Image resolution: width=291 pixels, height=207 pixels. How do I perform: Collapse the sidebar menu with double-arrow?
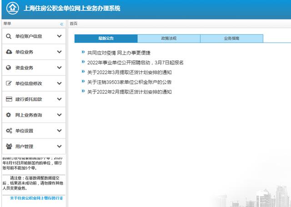[61, 24]
